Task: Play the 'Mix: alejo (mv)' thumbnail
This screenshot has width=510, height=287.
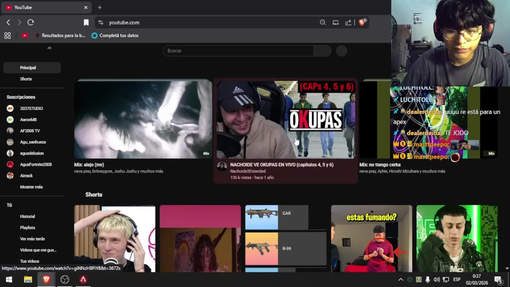Action: tap(143, 119)
